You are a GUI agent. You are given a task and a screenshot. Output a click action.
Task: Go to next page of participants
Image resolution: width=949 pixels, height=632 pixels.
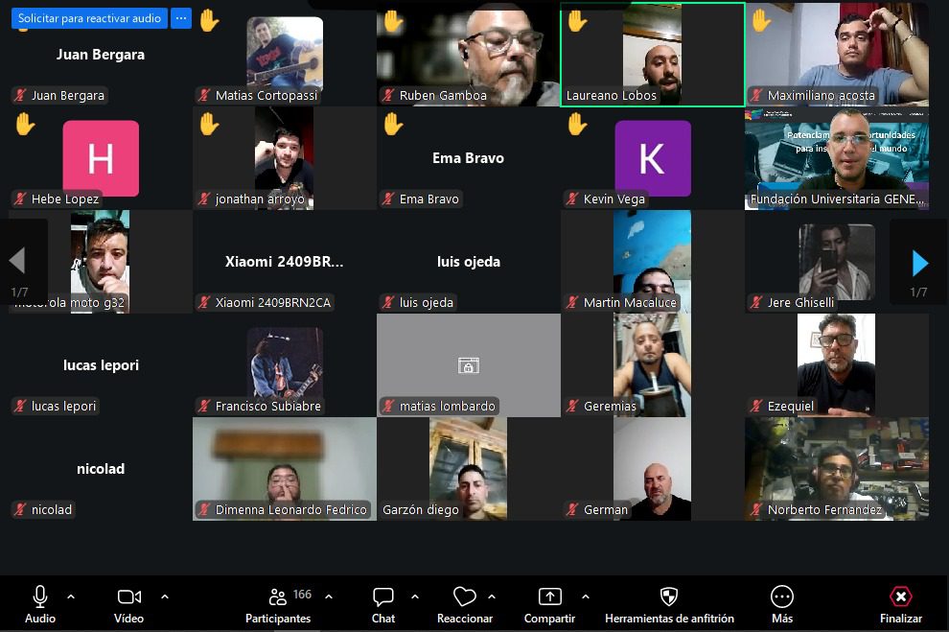919,262
